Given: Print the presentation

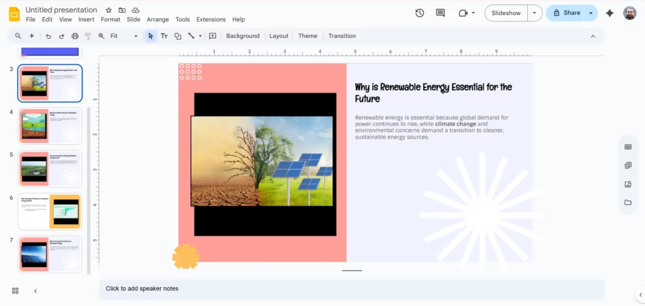Looking at the screenshot, I should pos(75,36).
